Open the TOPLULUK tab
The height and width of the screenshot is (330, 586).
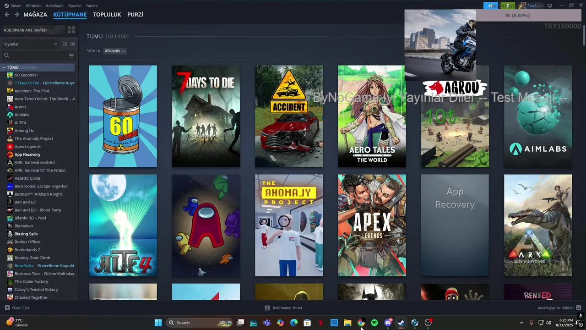(x=107, y=15)
